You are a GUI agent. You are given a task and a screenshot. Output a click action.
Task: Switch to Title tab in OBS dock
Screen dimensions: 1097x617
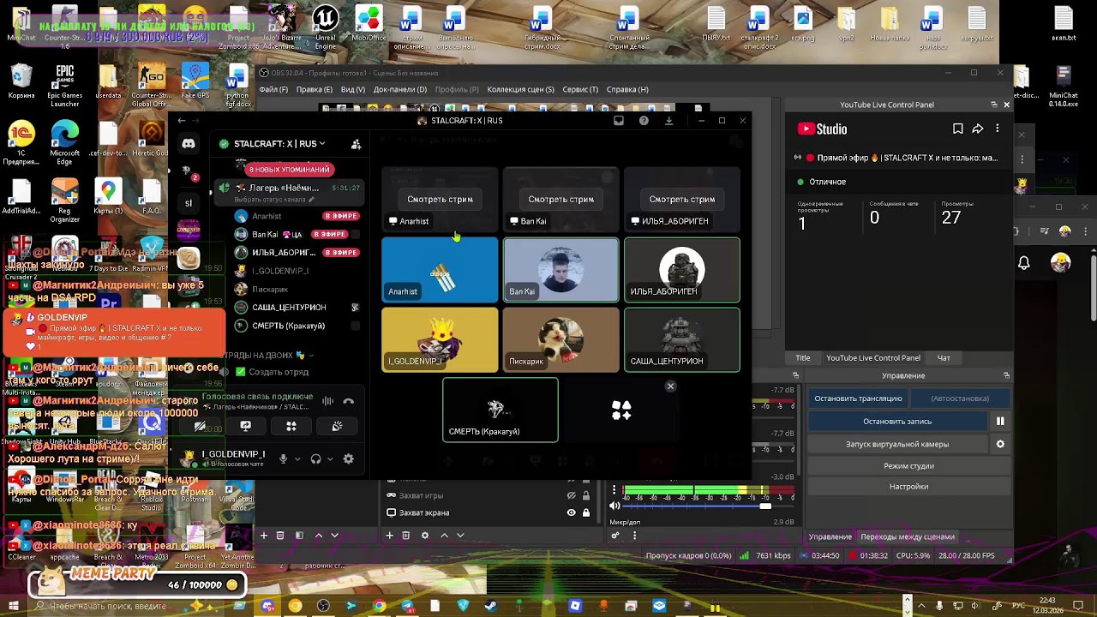(803, 357)
